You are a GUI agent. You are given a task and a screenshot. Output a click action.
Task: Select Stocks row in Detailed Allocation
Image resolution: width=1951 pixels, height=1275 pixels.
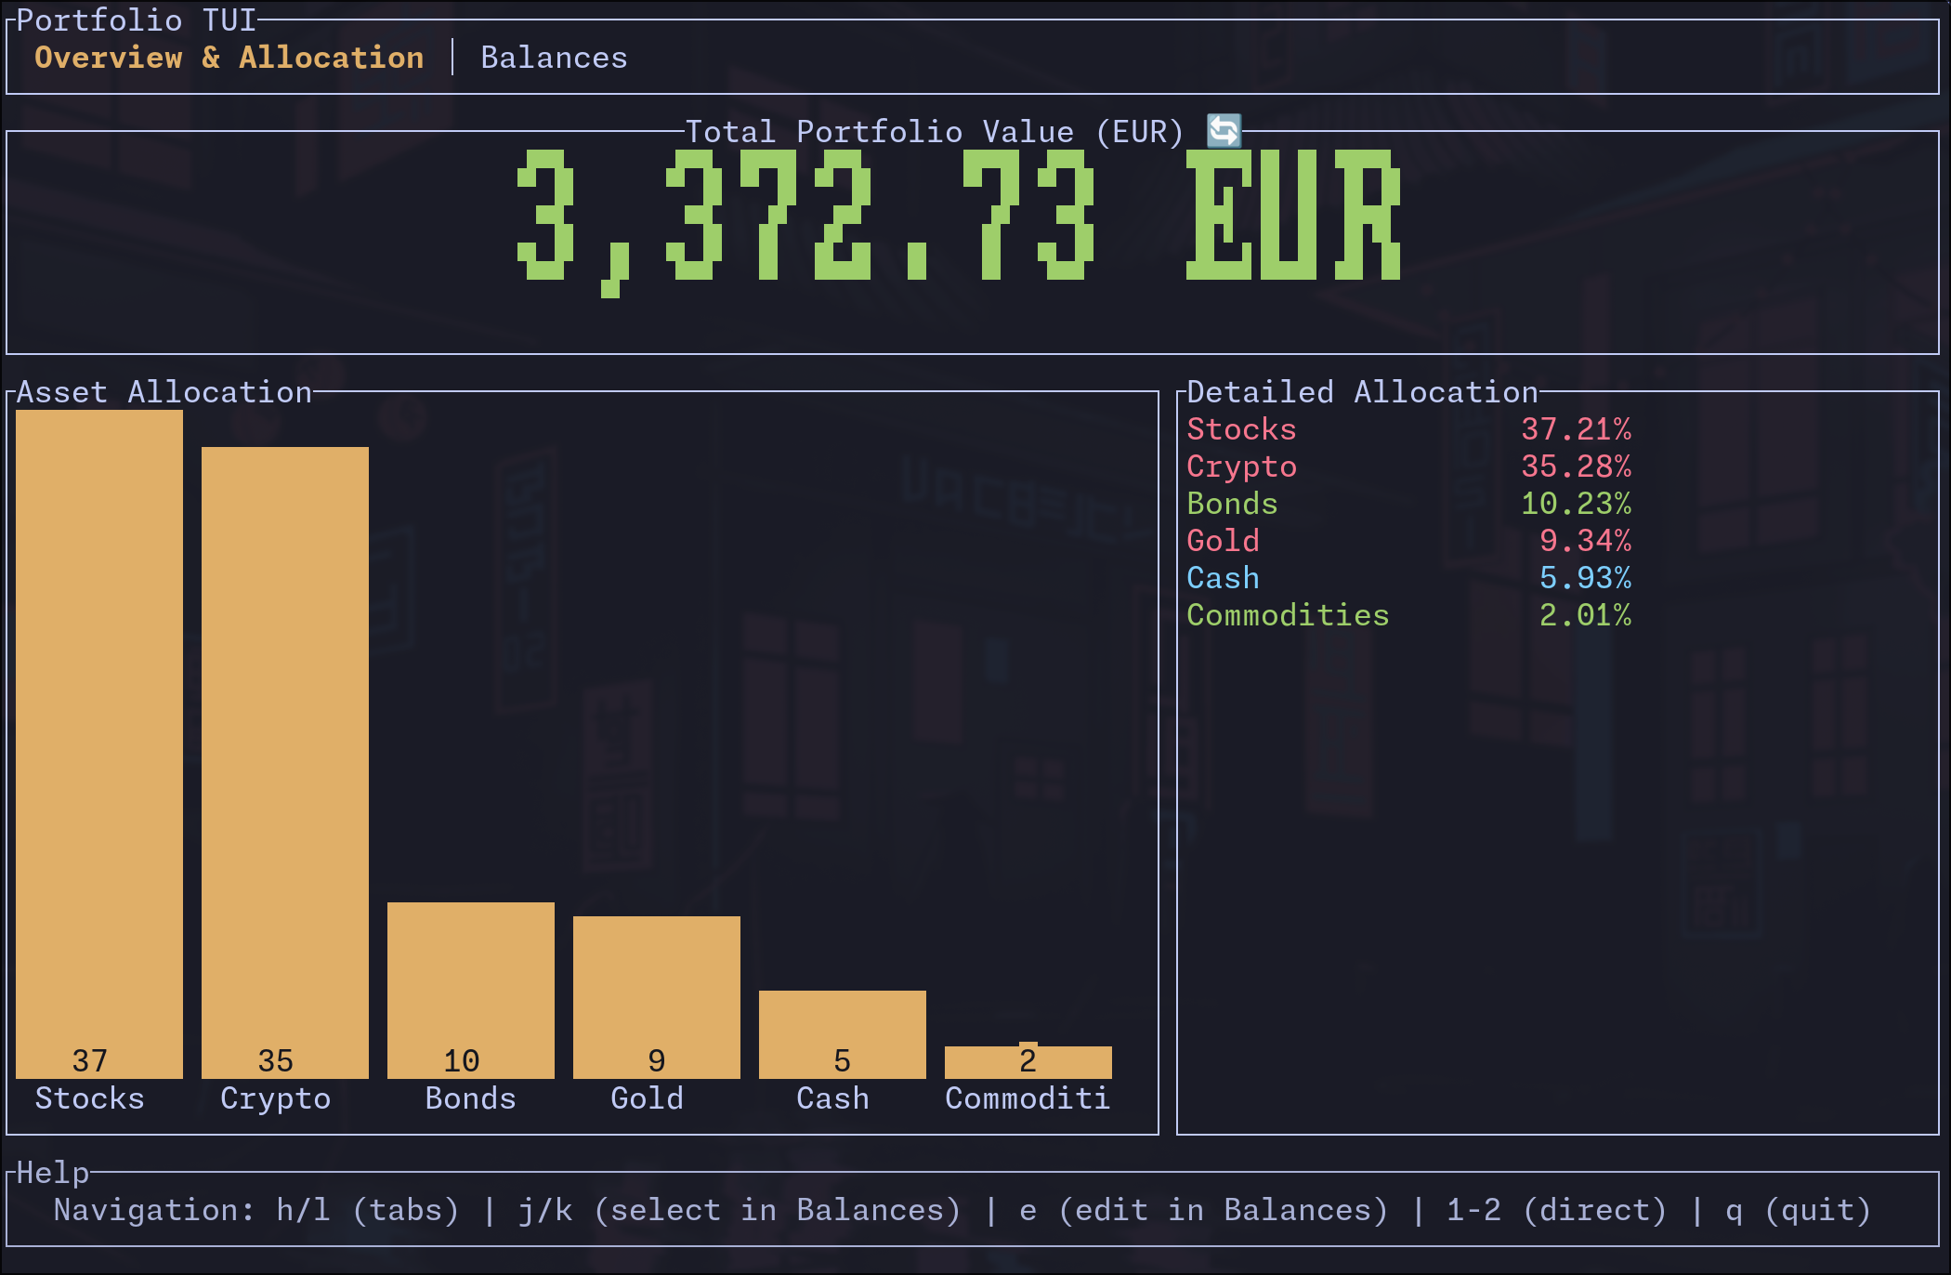pyautogui.click(x=1241, y=429)
